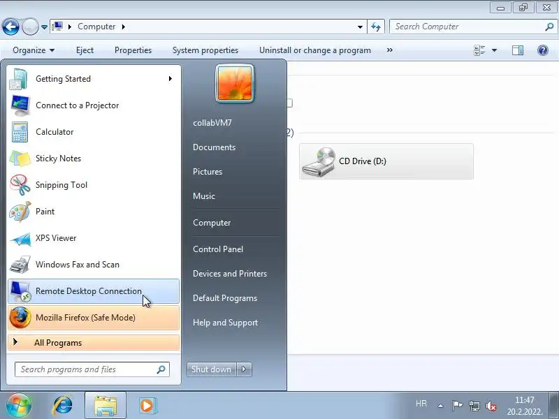This screenshot has height=419, width=559.
Task: Click the computer icon in address bar
Action: (x=57, y=27)
